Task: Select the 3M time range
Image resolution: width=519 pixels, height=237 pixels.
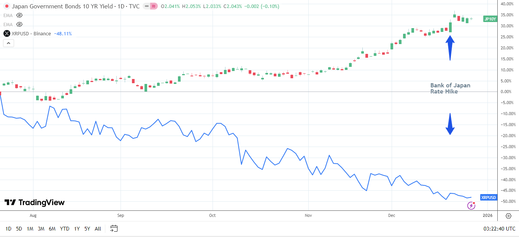Action: point(41,229)
